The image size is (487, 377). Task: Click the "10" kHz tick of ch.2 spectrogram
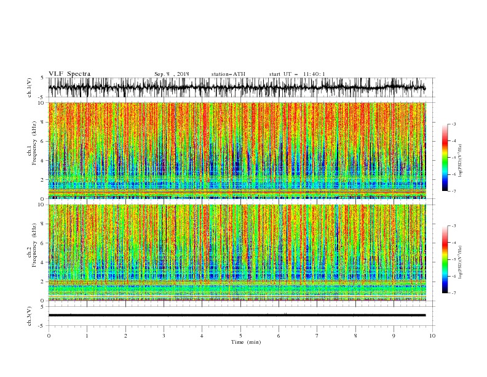pos(41,205)
